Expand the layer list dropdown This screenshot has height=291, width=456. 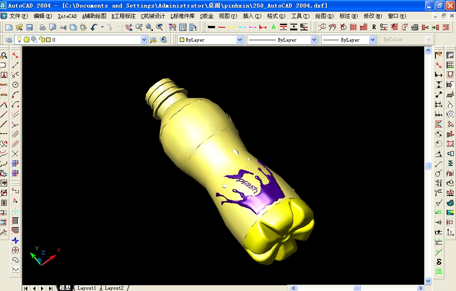click(x=144, y=39)
